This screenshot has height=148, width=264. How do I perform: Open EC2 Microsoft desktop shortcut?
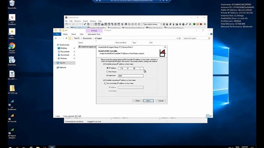coord(12,34)
